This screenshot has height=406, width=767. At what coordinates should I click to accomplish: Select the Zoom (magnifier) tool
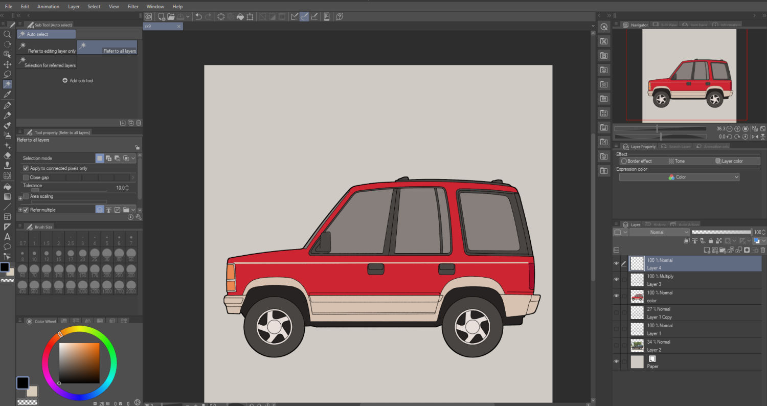pyautogui.click(x=7, y=34)
